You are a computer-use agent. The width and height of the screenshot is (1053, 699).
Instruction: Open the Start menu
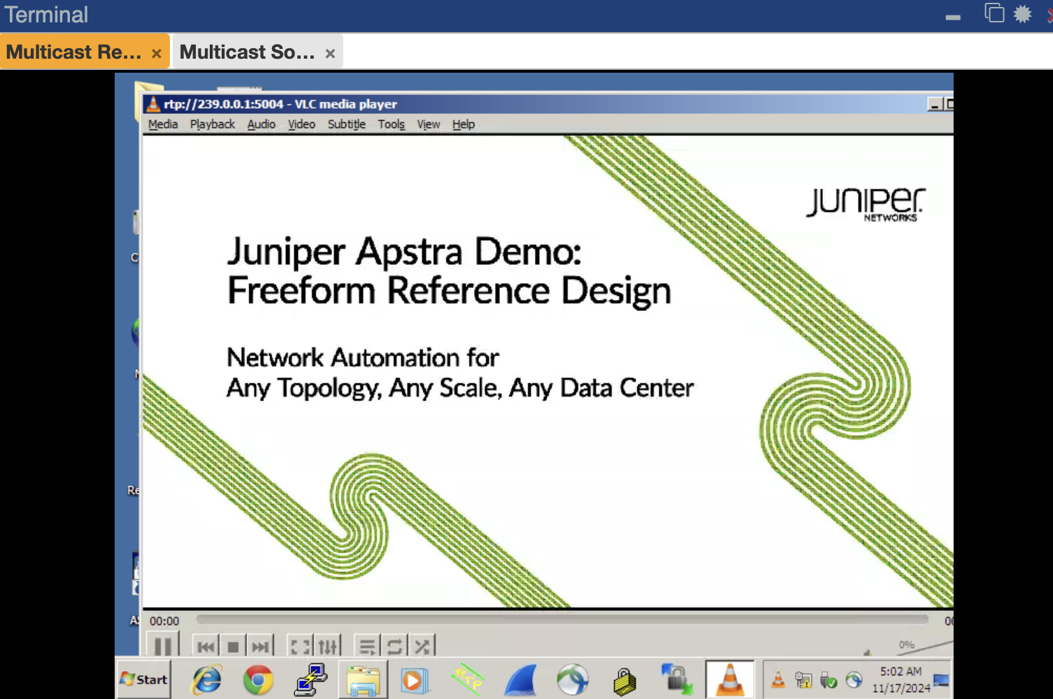143,679
